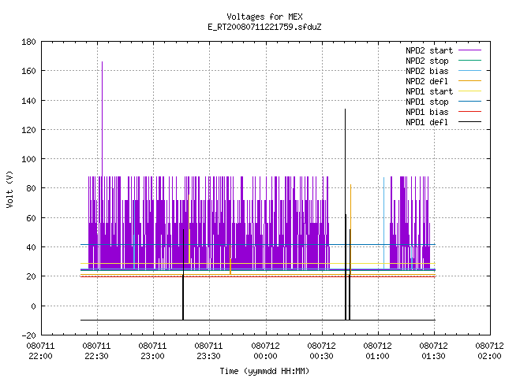Click the black NPD1 defl legend line

[469, 122]
